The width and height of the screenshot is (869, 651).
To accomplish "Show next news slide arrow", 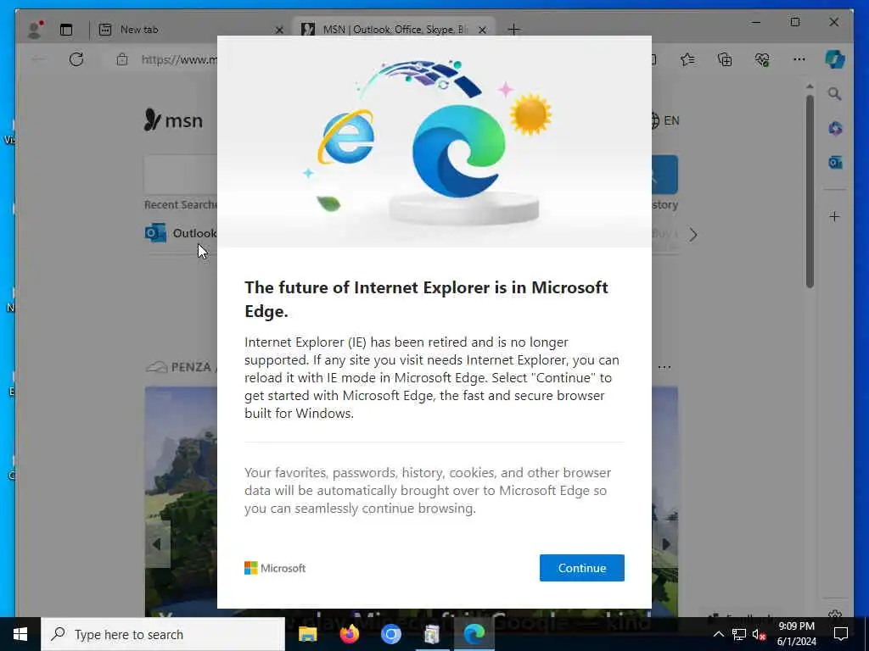I will point(665,544).
